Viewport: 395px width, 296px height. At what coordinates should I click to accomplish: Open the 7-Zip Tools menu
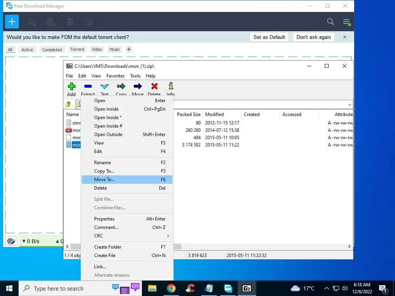[x=135, y=76]
